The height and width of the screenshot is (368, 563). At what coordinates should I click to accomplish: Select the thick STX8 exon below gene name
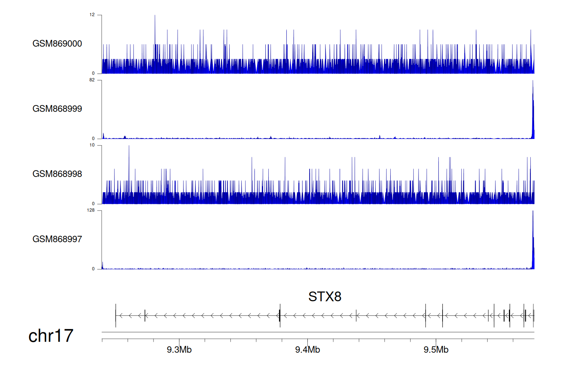pos(280,315)
